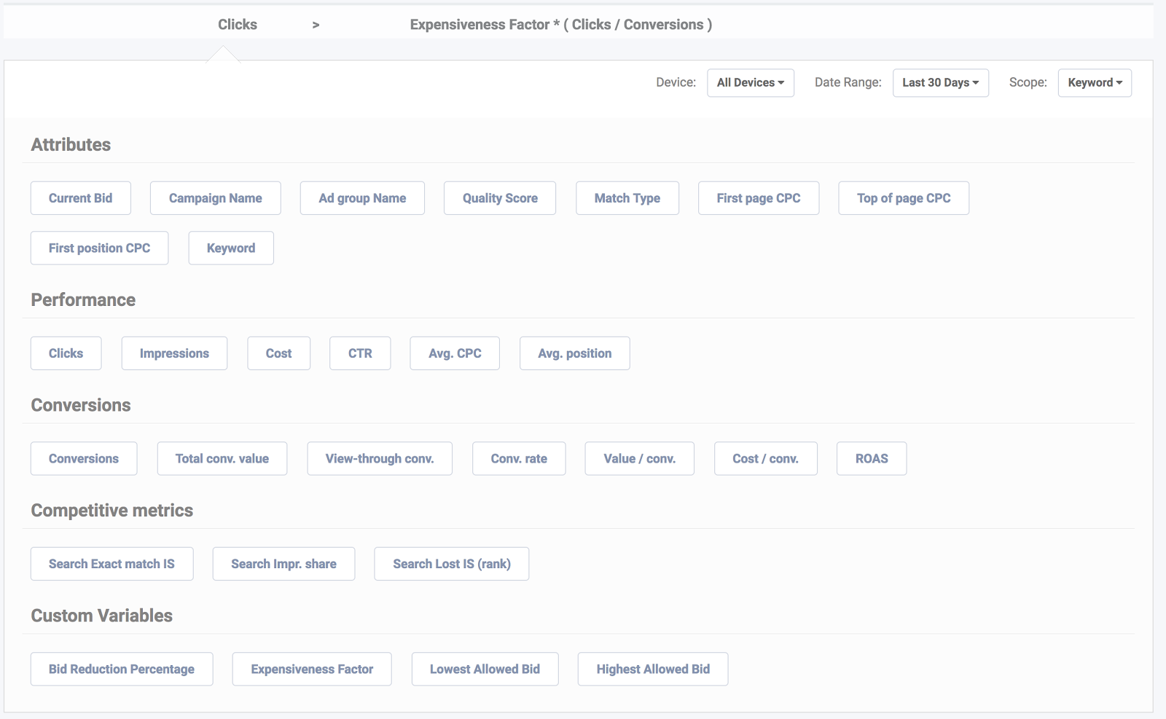Select the Conversions metric button

[x=84, y=459]
